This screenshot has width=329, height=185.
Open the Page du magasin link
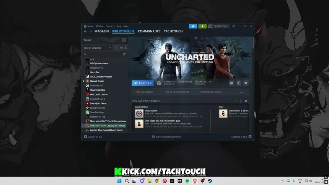(x=144, y=92)
